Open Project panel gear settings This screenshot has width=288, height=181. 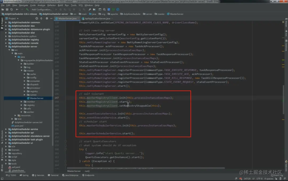pyautogui.click(x=47, y=18)
